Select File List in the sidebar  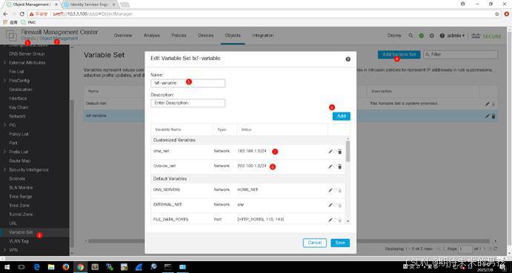(16, 72)
